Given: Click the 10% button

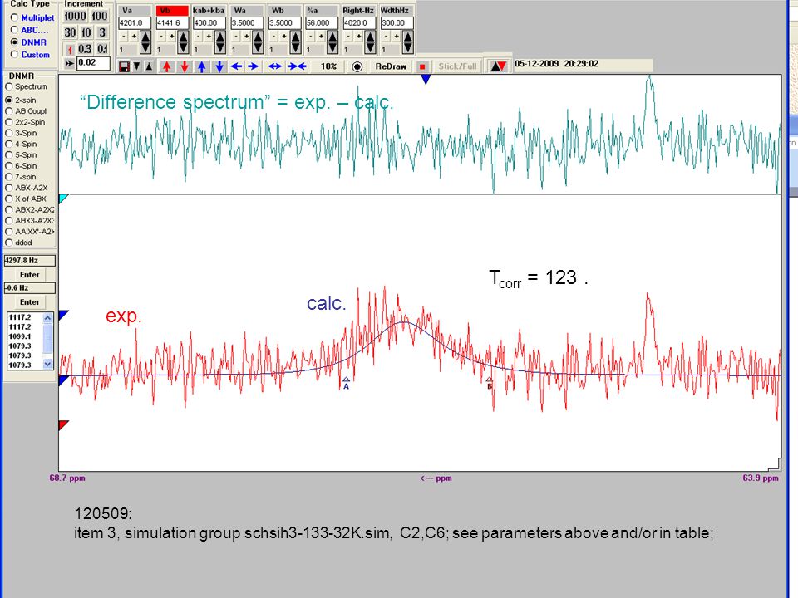Looking at the screenshot, I should 329,66.
